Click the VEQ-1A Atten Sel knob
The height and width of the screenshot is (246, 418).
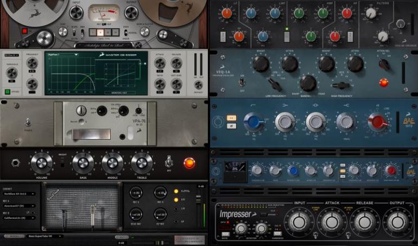(384, 64)
